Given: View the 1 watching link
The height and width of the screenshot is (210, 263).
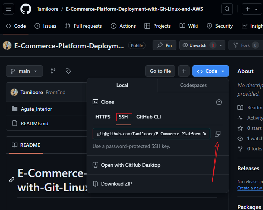Looking at the screenshot, I should 251,138.
